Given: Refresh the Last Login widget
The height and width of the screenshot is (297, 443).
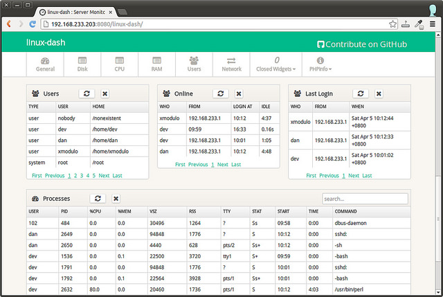Looking at the screenshot, I should [361, 93].
